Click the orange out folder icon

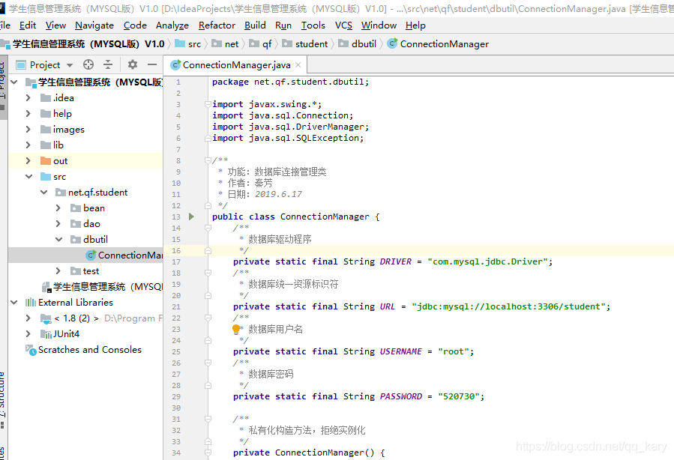point(46,161)
